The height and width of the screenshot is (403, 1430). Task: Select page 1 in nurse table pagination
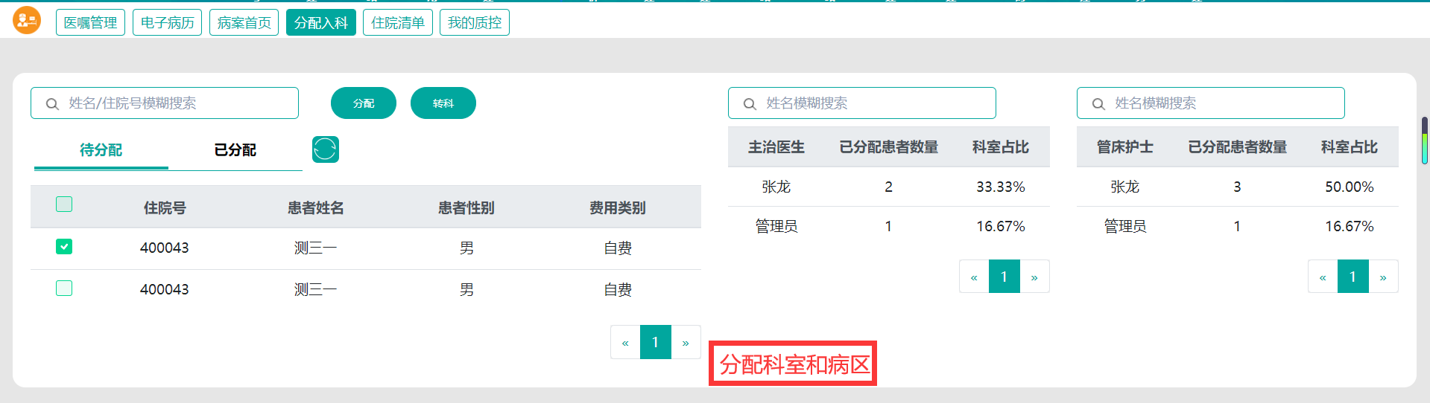coord(1353,277)
